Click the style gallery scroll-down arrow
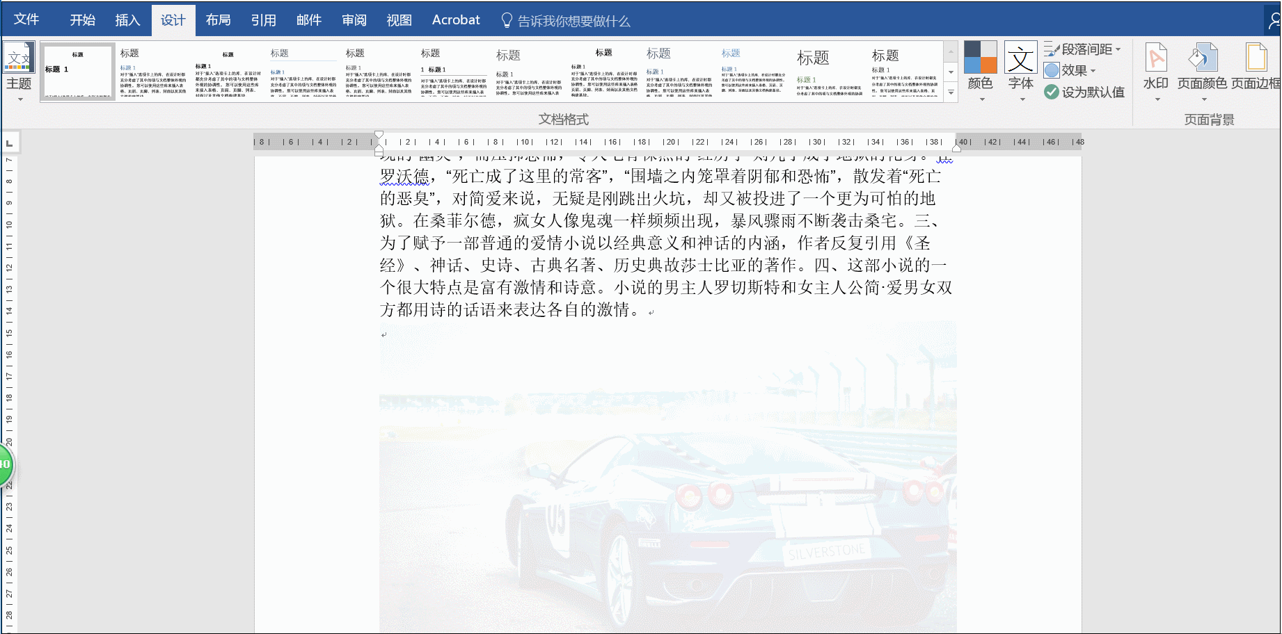 click(950, 73)
